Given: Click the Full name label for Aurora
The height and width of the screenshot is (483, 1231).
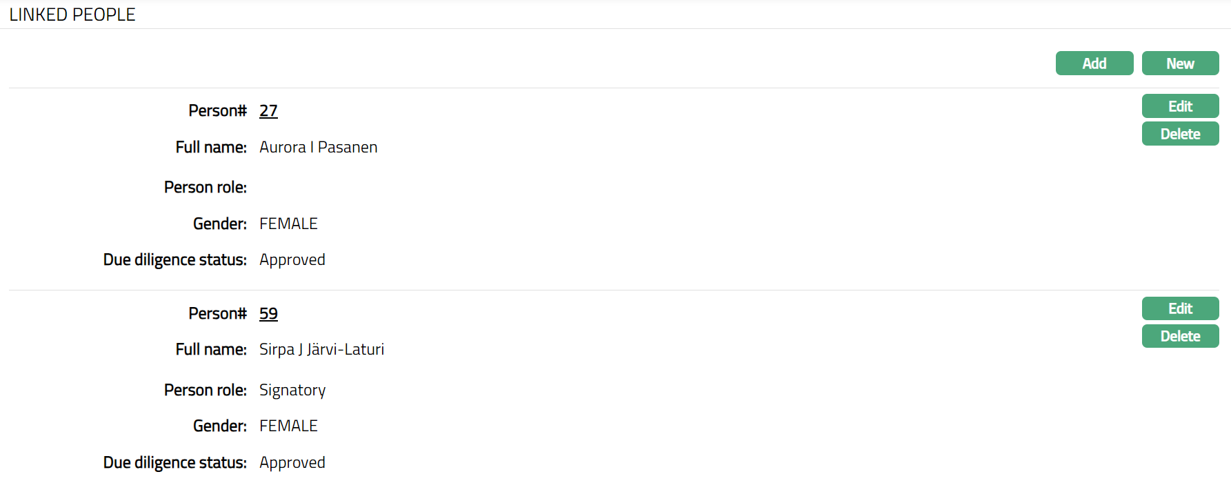Looking at the screenshot, I should point(211,148).
